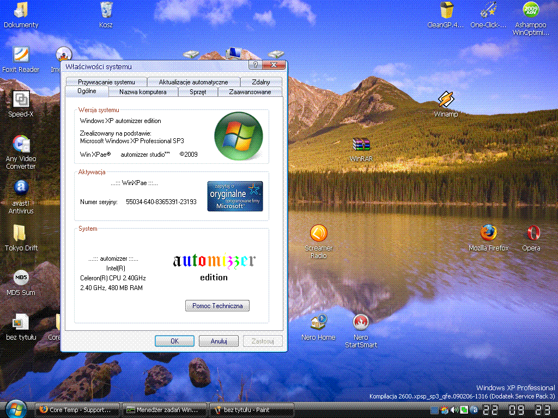Launch the Nero StartSmart desktop icon
The height and width of the screenshot is (418, 558).
tap(361, 331)
